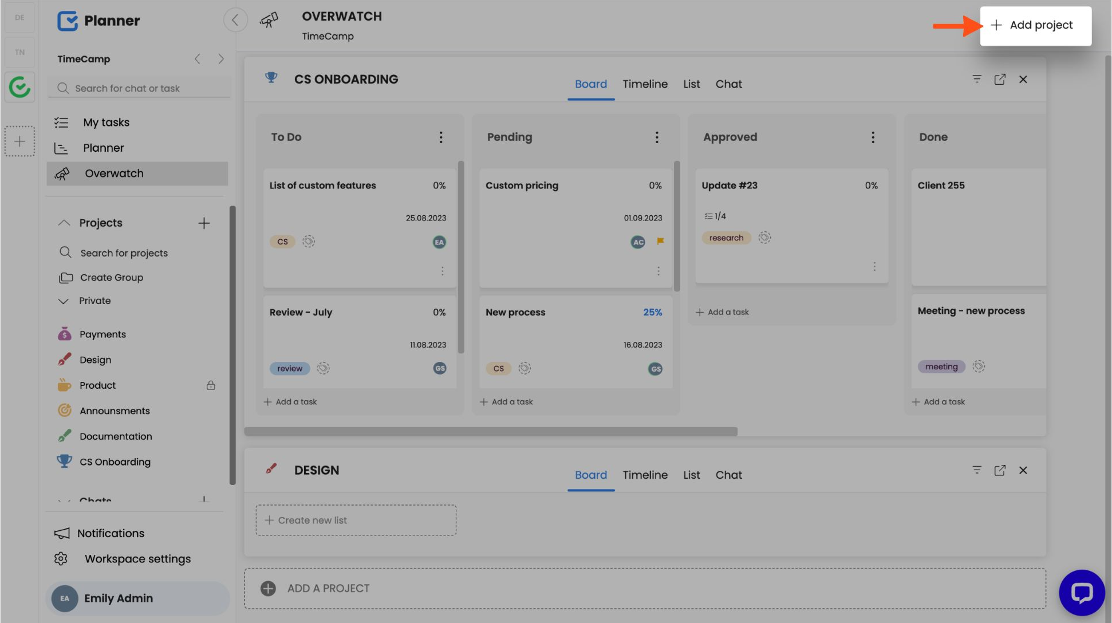Open the Notifications megaphone item
This screenshot has height=623, width=1112.
pos(62,533)
